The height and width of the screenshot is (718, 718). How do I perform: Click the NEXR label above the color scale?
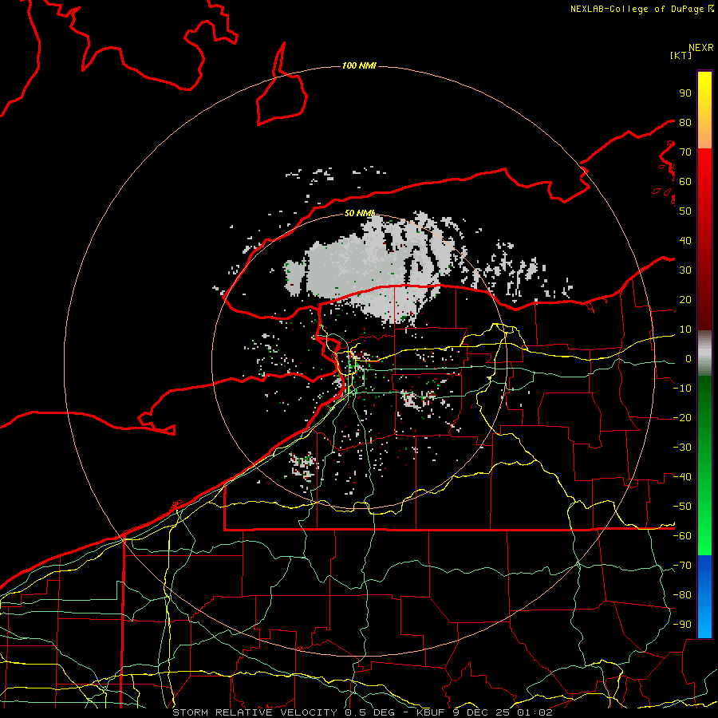[x=700, y=48]
